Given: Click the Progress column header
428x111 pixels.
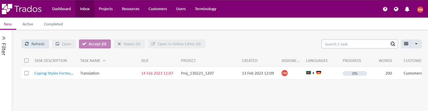Looking at the screenshot, I should click(352, 61).
